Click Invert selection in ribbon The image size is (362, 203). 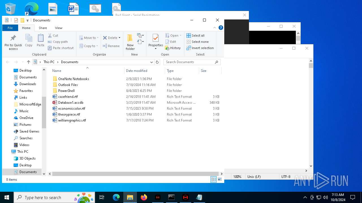[x=200, y=48]
